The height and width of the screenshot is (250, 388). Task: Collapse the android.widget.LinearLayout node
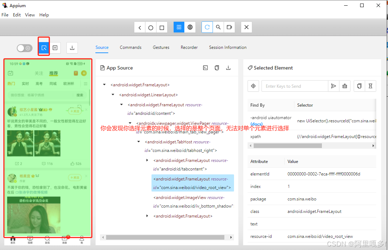pos(113,95)
